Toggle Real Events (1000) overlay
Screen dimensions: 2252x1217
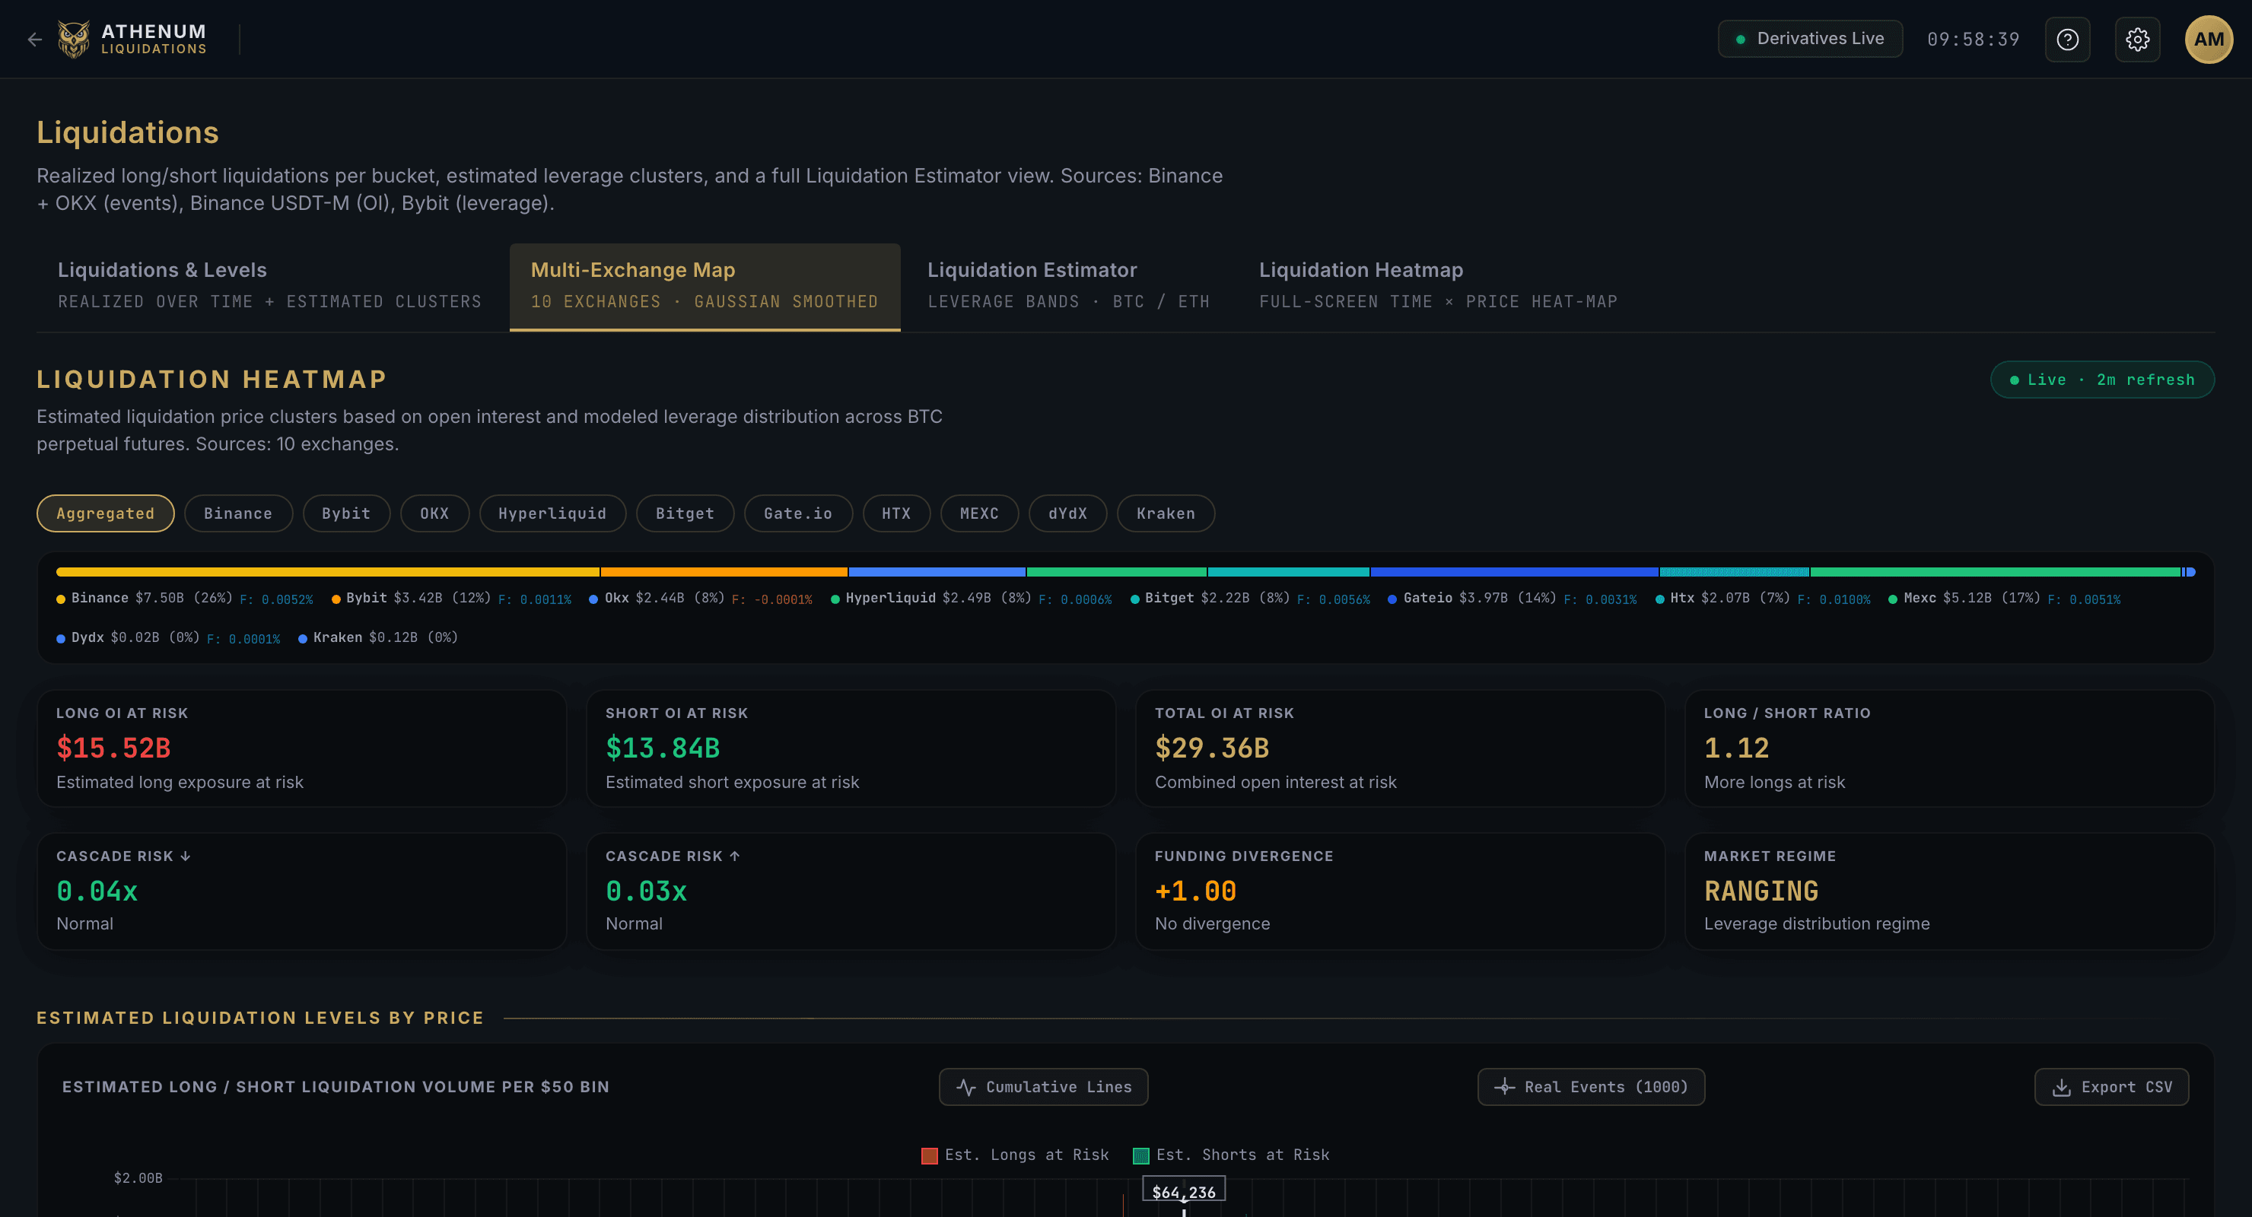coord(1591,1087)
